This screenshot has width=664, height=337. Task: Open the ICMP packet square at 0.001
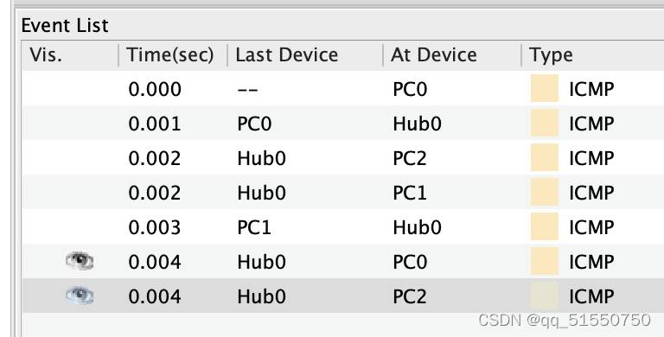click(544, 123)
